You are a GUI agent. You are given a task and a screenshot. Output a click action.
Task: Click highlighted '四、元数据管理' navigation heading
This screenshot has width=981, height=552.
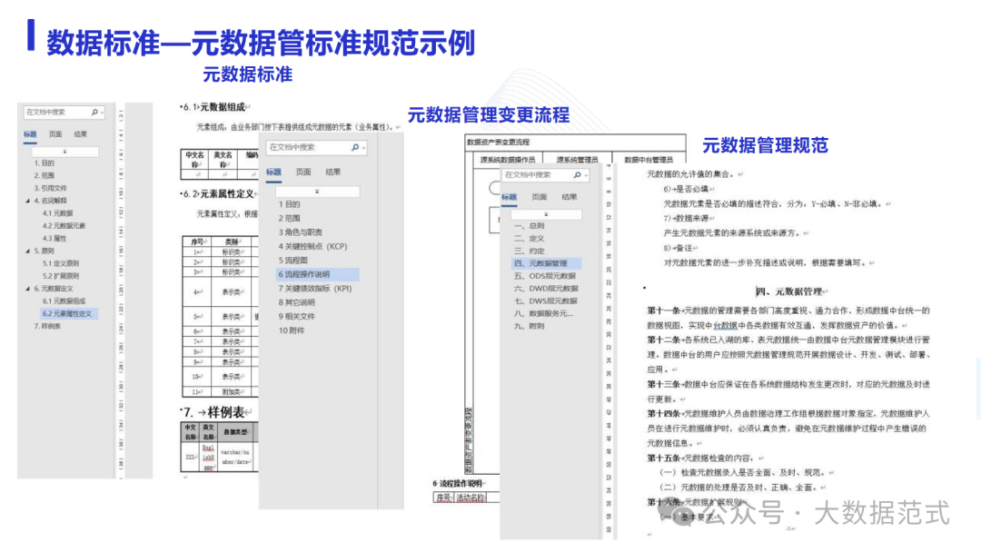[546, 263]
